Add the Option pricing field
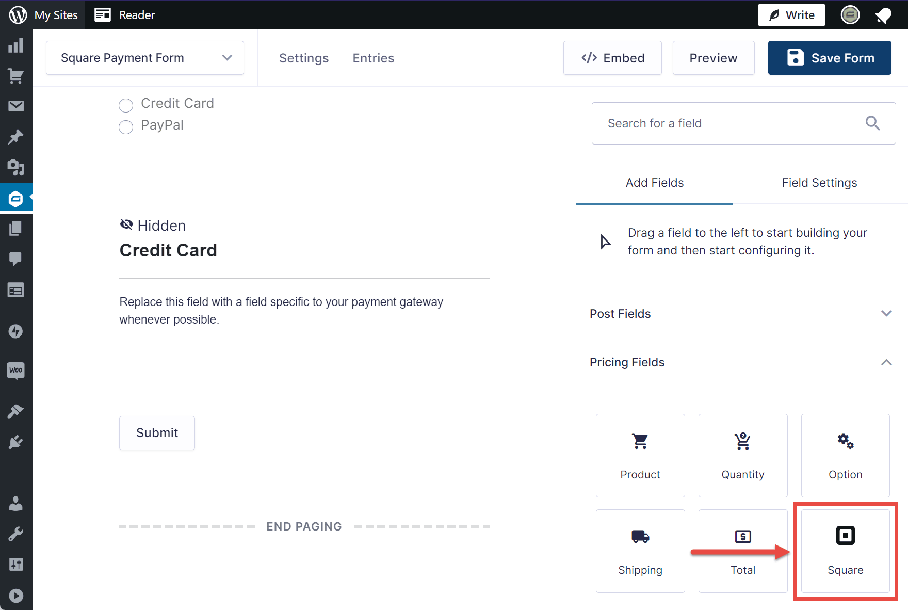The width and height of the screenshot is (908, 610). click(846, 456)
